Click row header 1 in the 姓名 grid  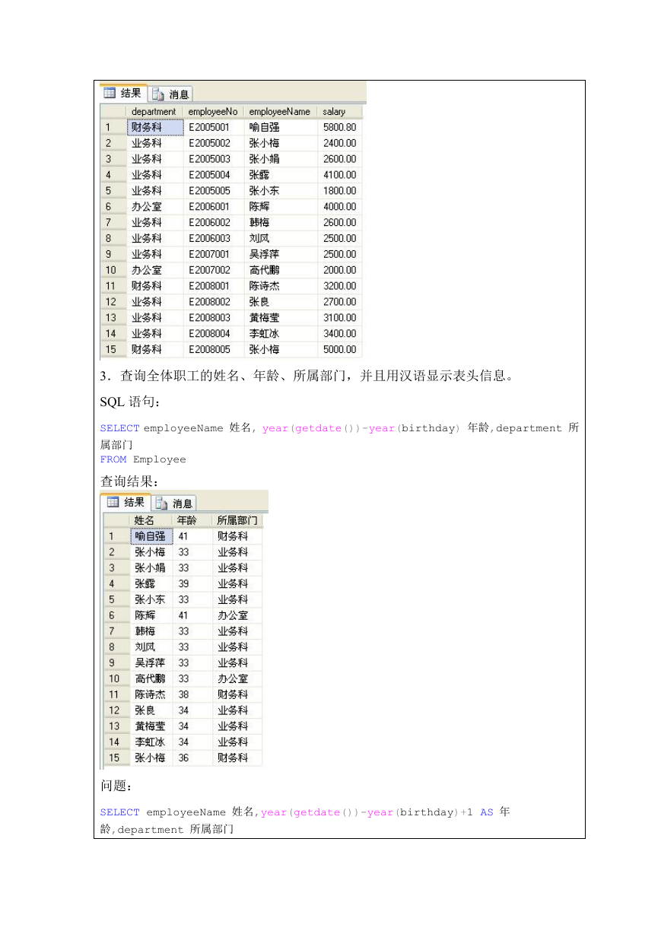point(116,536)
